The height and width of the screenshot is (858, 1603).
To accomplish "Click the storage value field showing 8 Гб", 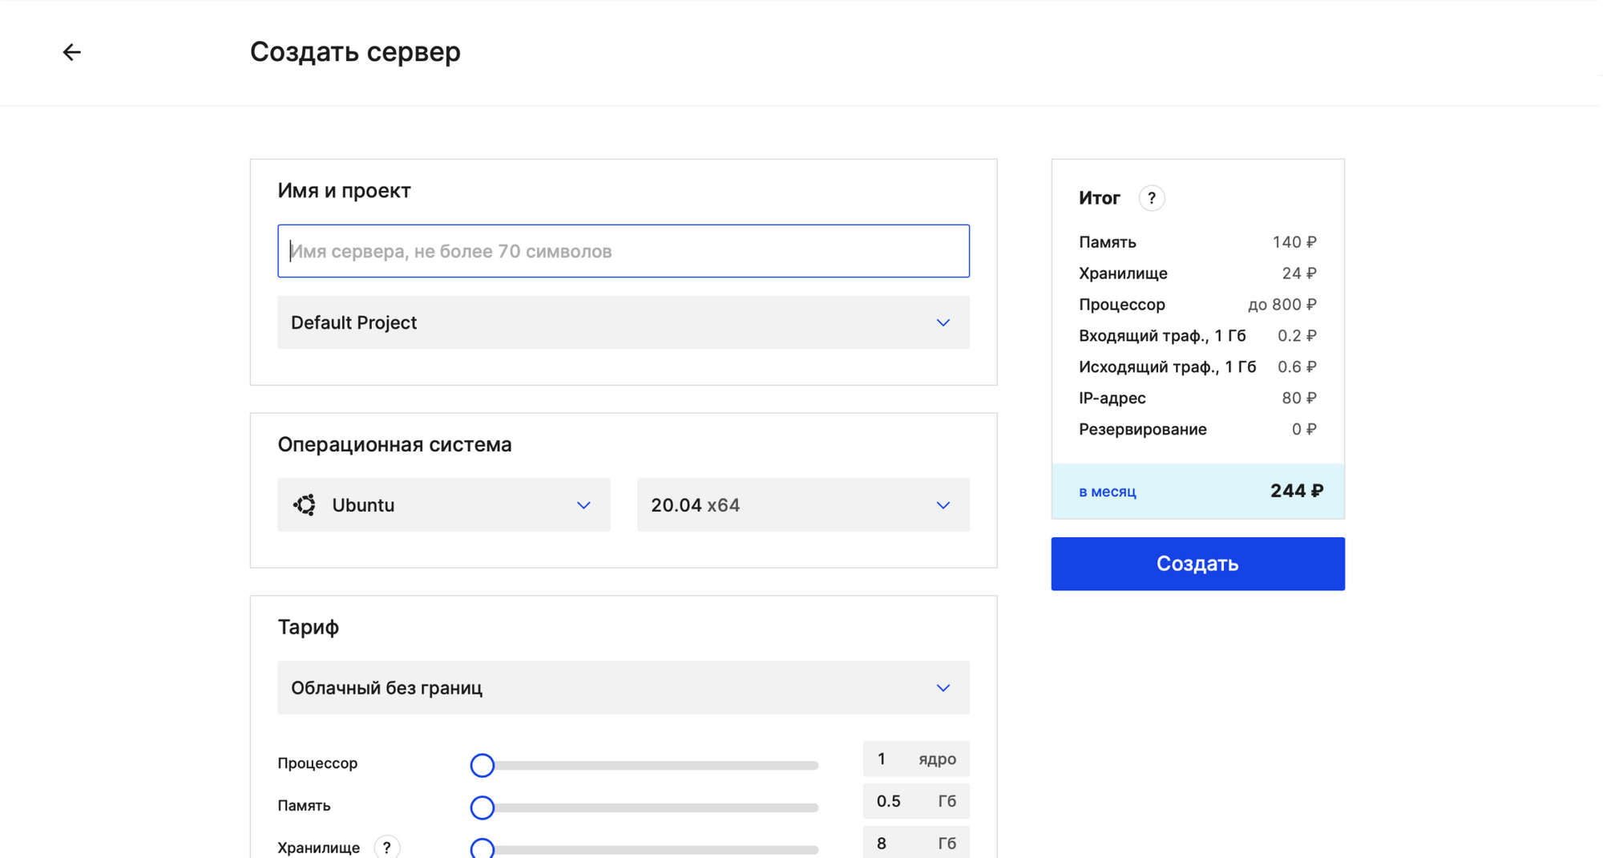I will tap(915, 843).
